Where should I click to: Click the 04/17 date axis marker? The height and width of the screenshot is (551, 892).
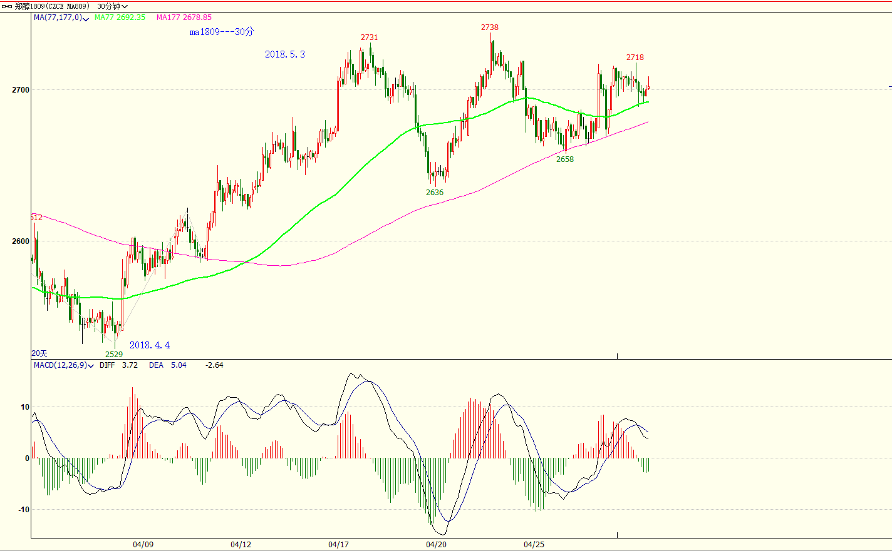(x=338, y=545)
